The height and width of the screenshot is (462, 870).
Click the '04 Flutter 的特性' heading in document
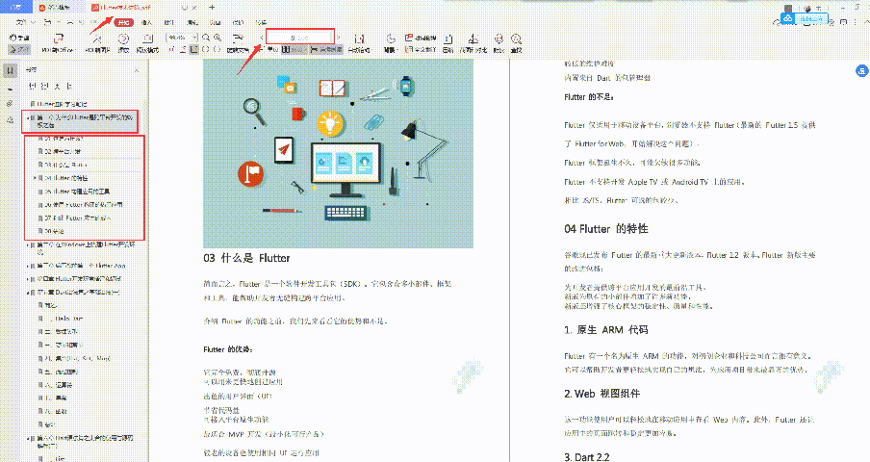pos(606,228)
